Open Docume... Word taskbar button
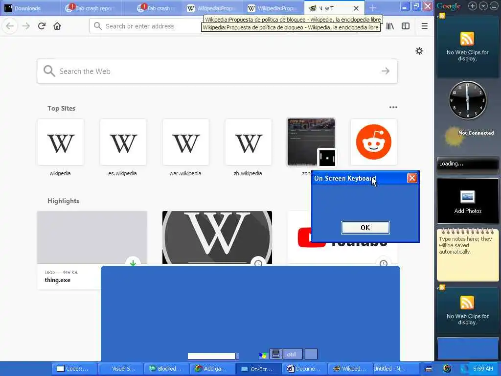Viewport: 501px width, 376px height. (304, 369)
